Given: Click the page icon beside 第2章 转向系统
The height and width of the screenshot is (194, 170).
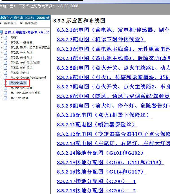Looking at the screenshot, I should pyautogui.click(x=6, y=53).
